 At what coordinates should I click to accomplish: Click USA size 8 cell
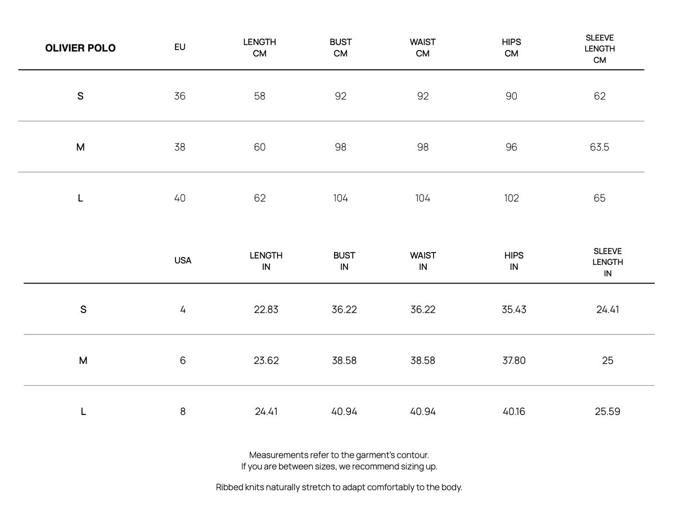183,412
